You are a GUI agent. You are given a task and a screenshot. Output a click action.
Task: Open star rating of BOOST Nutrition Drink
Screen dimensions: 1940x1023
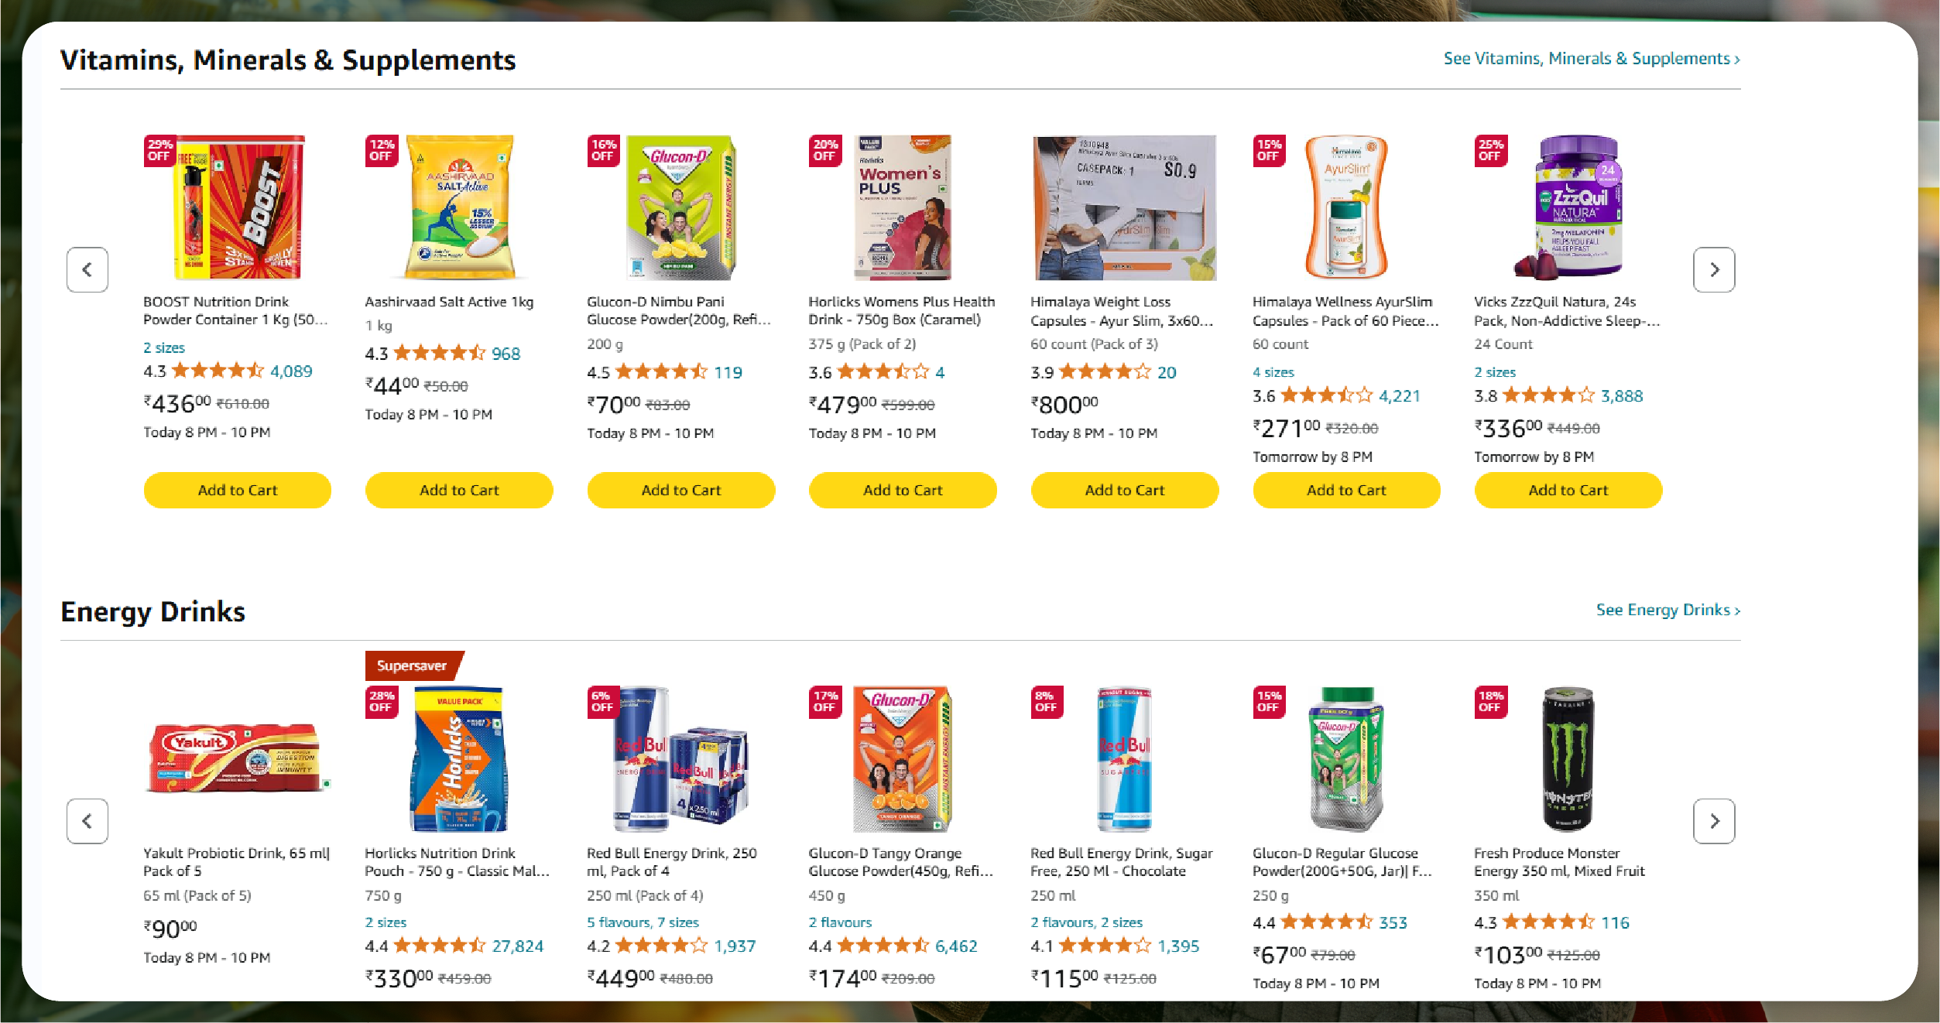coord(218,371)
